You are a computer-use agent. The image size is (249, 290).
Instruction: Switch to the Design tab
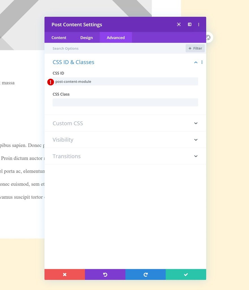[x=87, y=38]
